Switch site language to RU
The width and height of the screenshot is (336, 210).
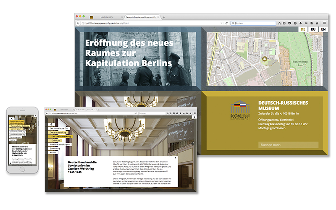[x=313, y=29]
